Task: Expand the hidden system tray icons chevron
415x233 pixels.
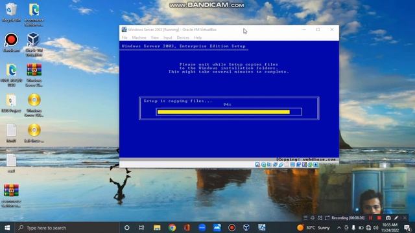Action: [x=338, y=227]
